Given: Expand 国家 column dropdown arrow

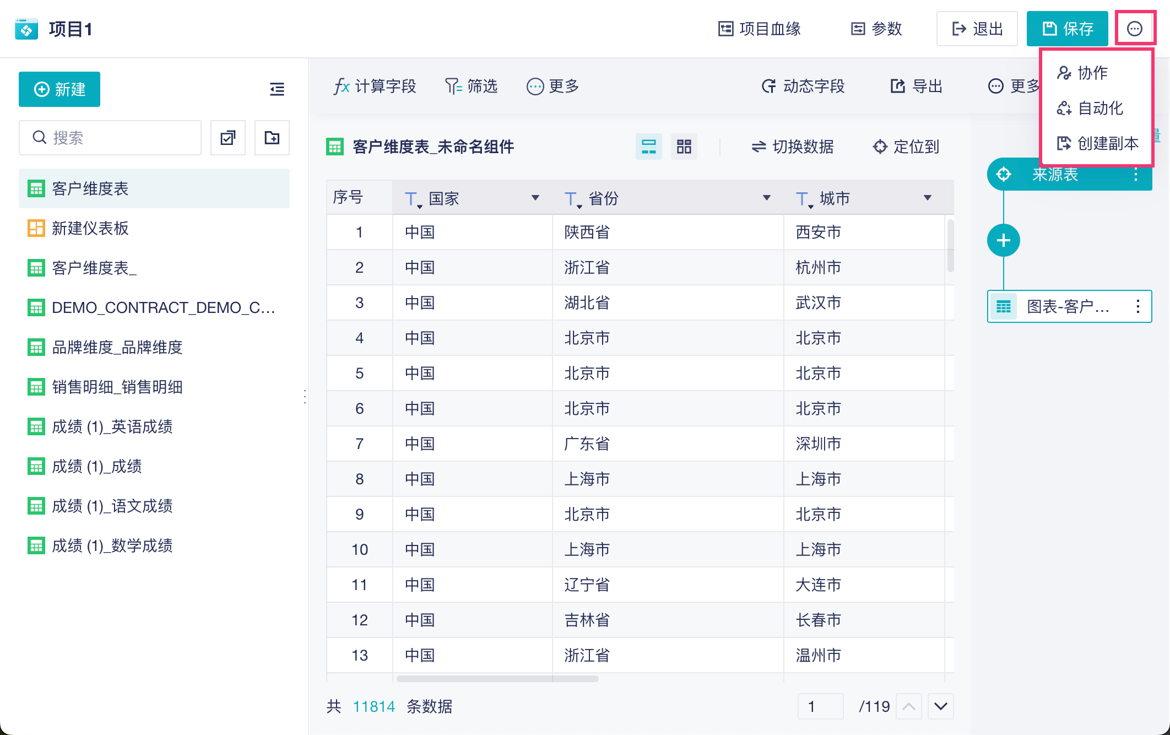Looking at the screenshot, I should (x=535, y=198).
